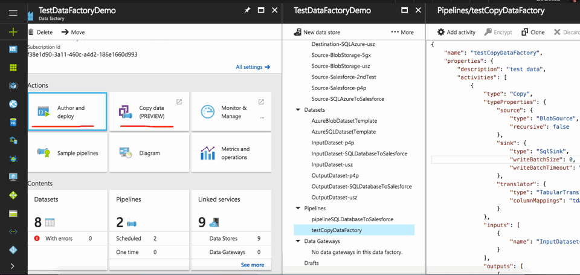Viewport: 580px width, 275px height.
Task: Click external link icon on Copy data tile
Action: (179, 102)
